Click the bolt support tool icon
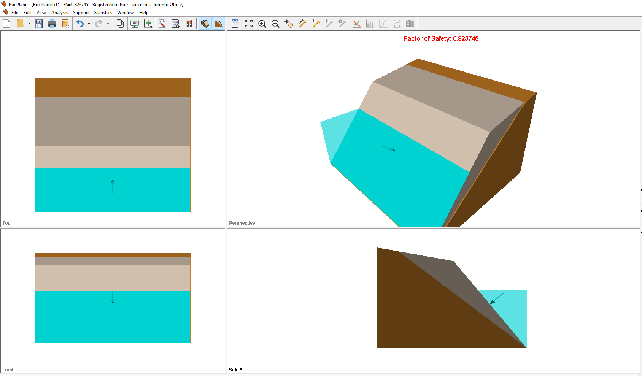Viewport: 642px width, 376px height. (303, 24)
